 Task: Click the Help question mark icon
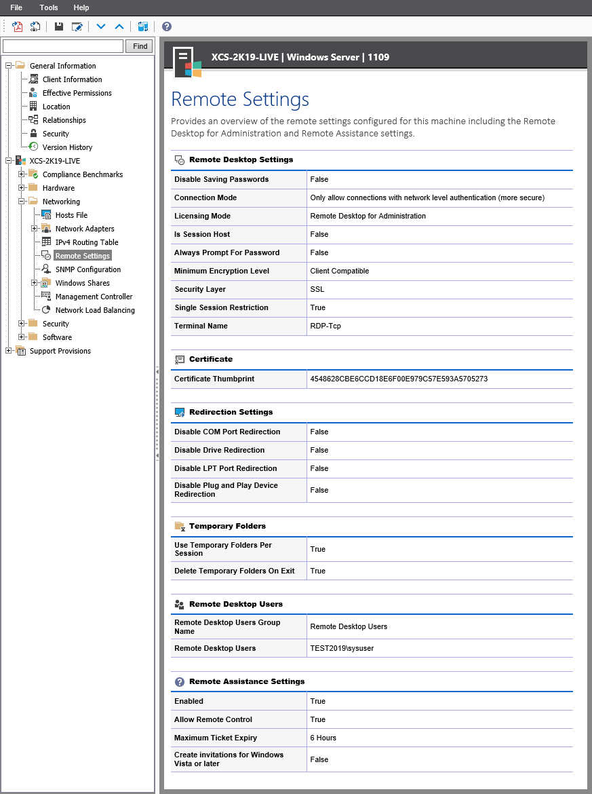coord(166,26)
